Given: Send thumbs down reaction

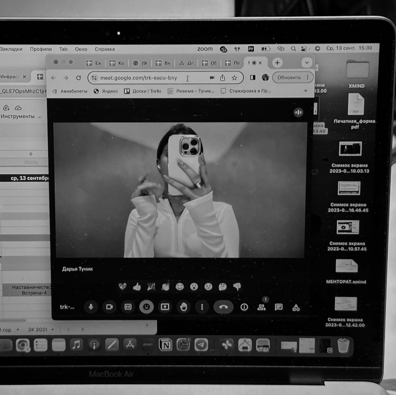Looking at the screenshot, I should 237,287.
